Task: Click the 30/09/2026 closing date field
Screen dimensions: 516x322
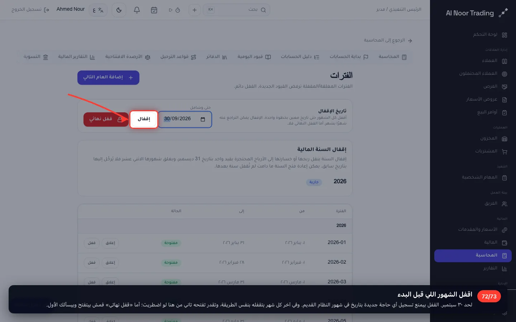Action: [185, 119]
